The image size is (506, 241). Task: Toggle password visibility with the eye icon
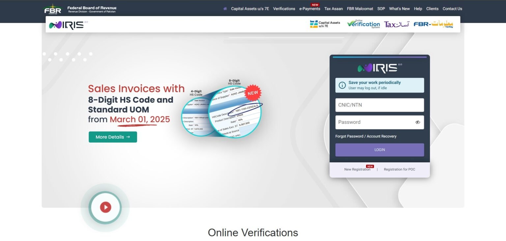[x=418, y=122]
